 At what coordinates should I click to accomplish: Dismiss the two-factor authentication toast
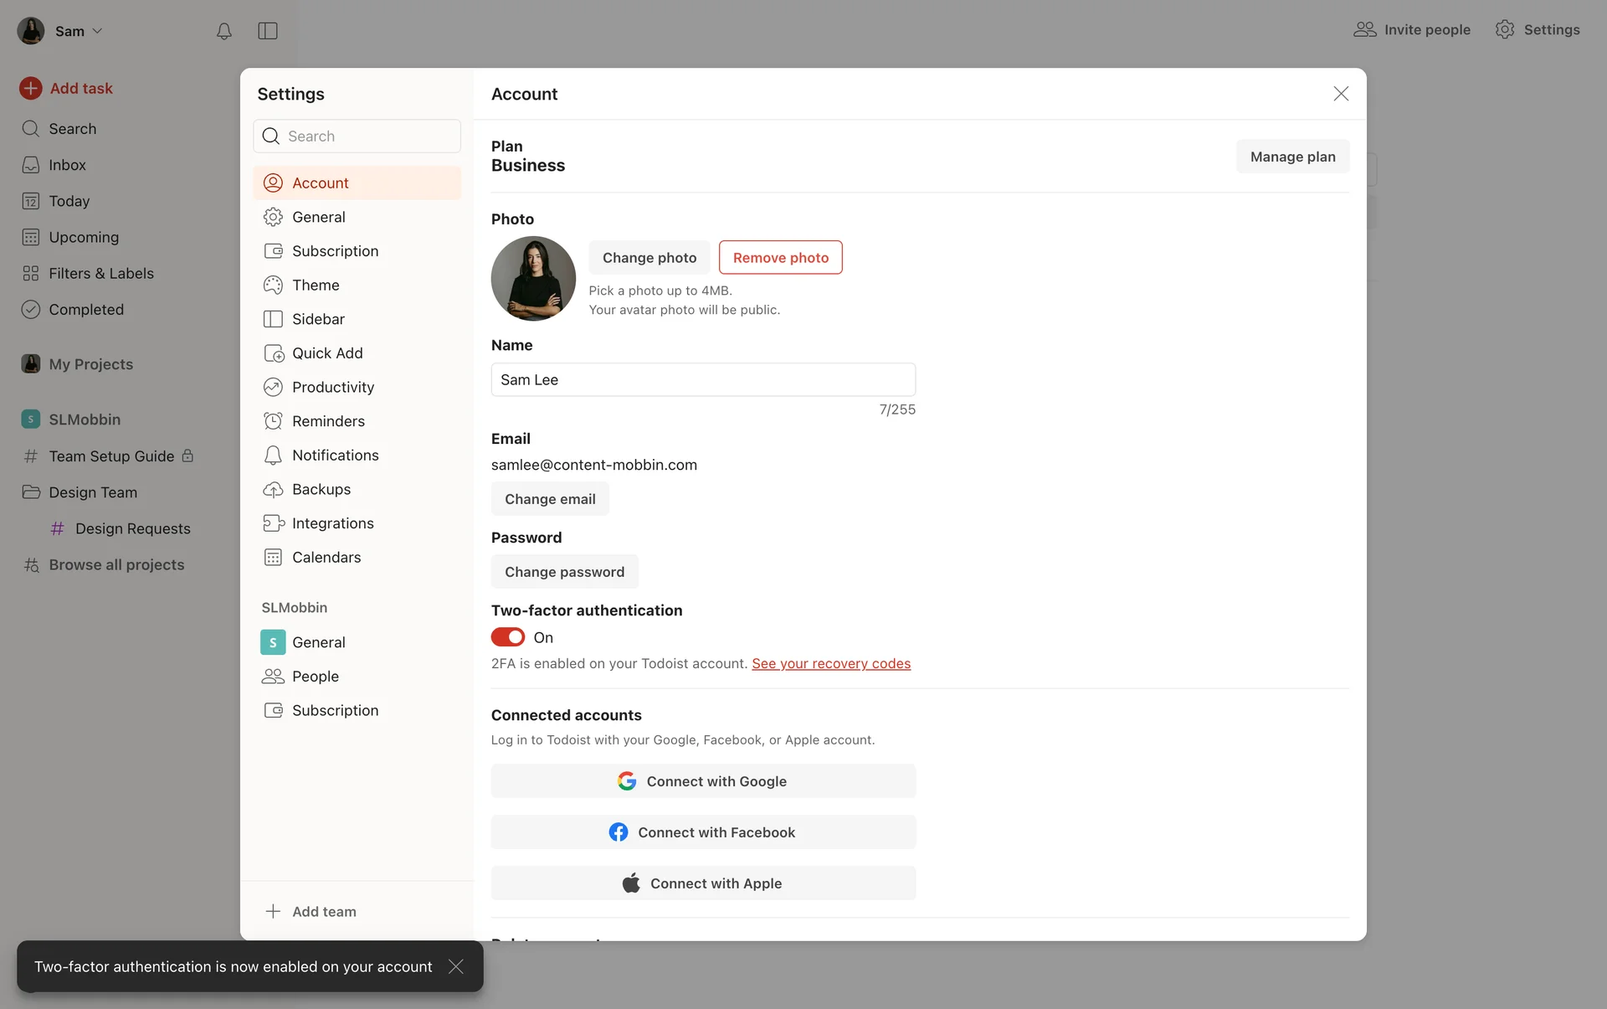pyautogui.click(x=456, y=966)
